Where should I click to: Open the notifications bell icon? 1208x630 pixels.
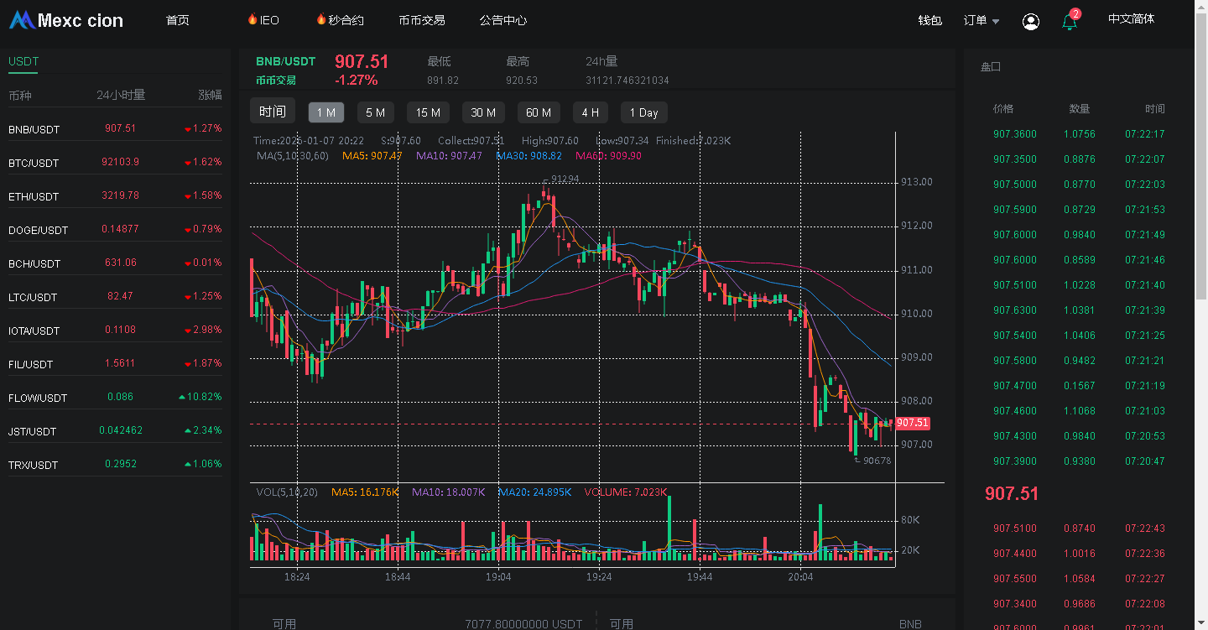[x=1069, y=22]
